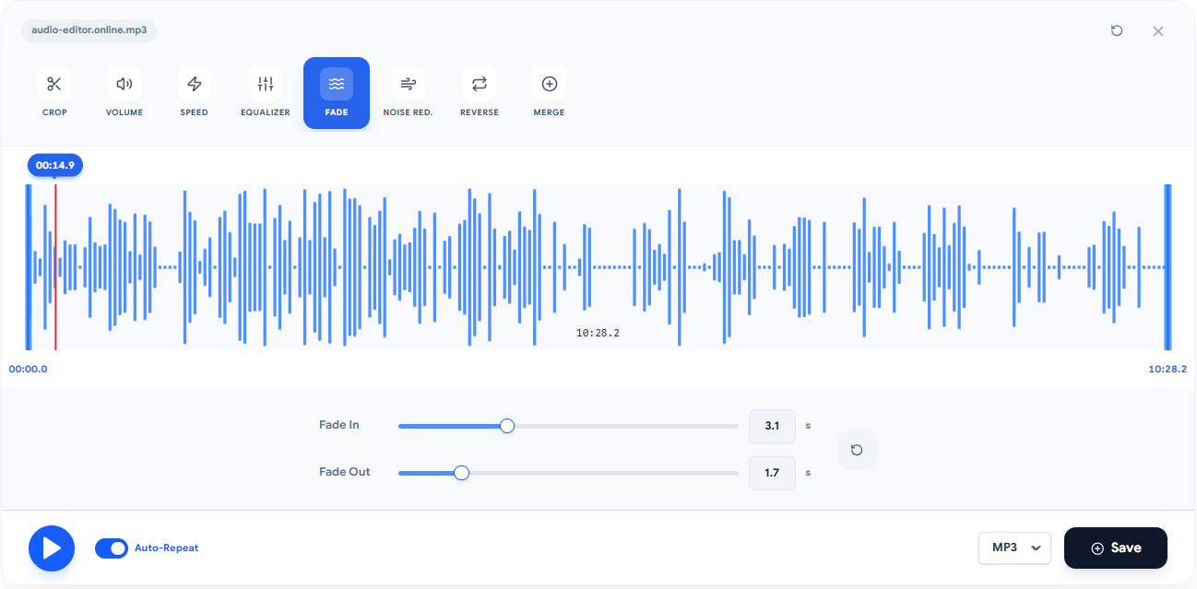Click the Fade In slider handle
1197x589 pixels.
(x=506, y=426)
